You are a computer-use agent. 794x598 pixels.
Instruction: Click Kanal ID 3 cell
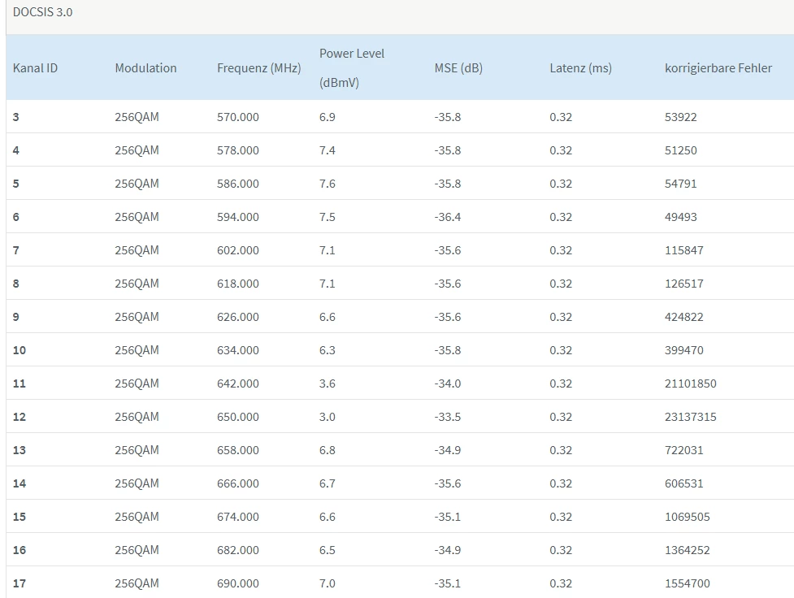click(16, 117)
